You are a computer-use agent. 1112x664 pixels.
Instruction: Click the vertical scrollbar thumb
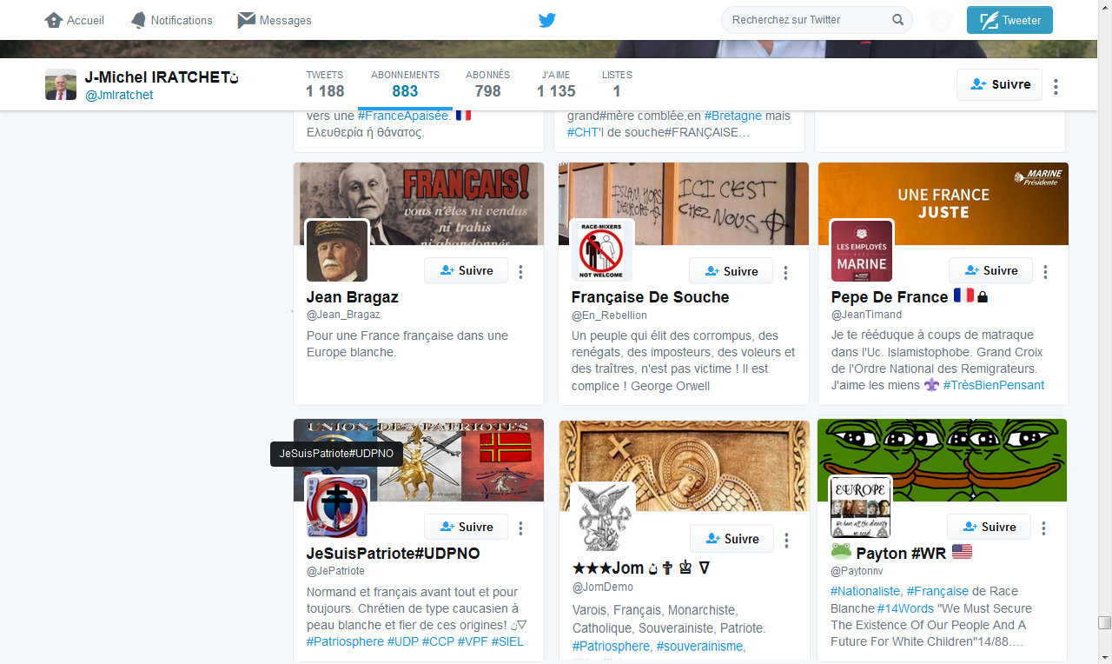pyautogui.click(x=1104, y=622)
